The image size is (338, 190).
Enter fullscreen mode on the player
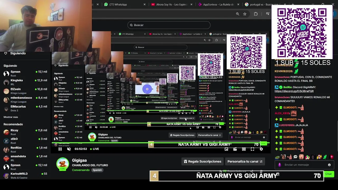tap(252, 149)
